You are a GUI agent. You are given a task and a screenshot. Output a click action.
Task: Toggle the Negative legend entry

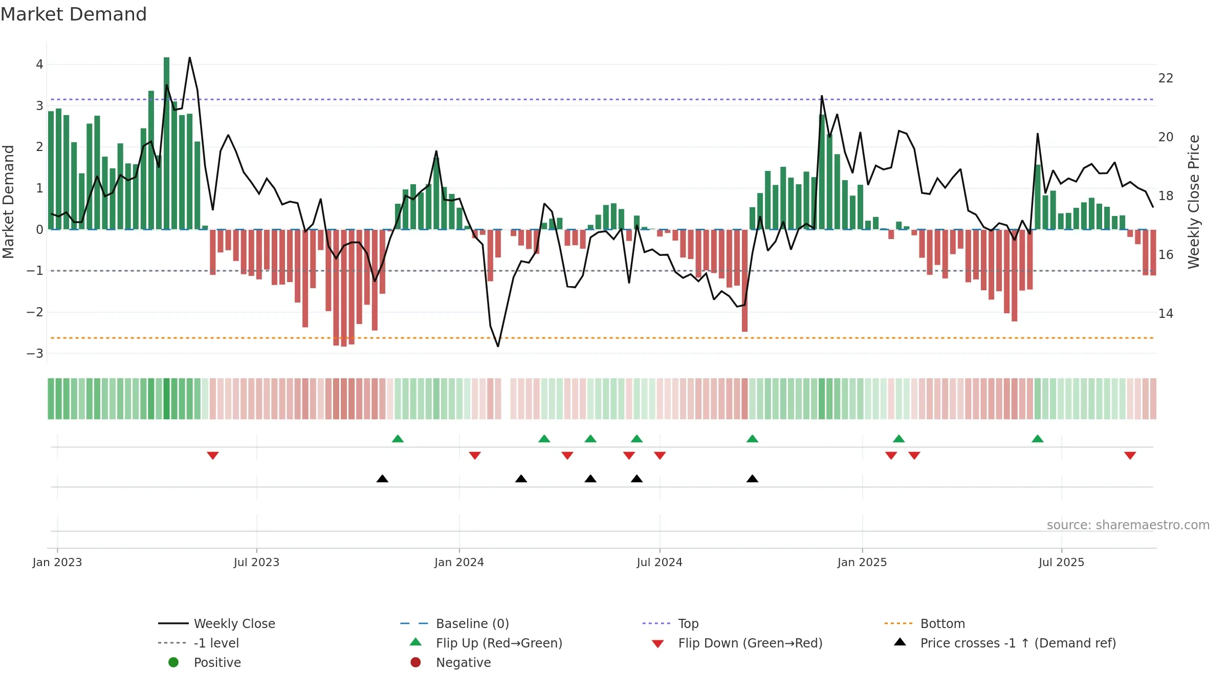coord(451,662)
